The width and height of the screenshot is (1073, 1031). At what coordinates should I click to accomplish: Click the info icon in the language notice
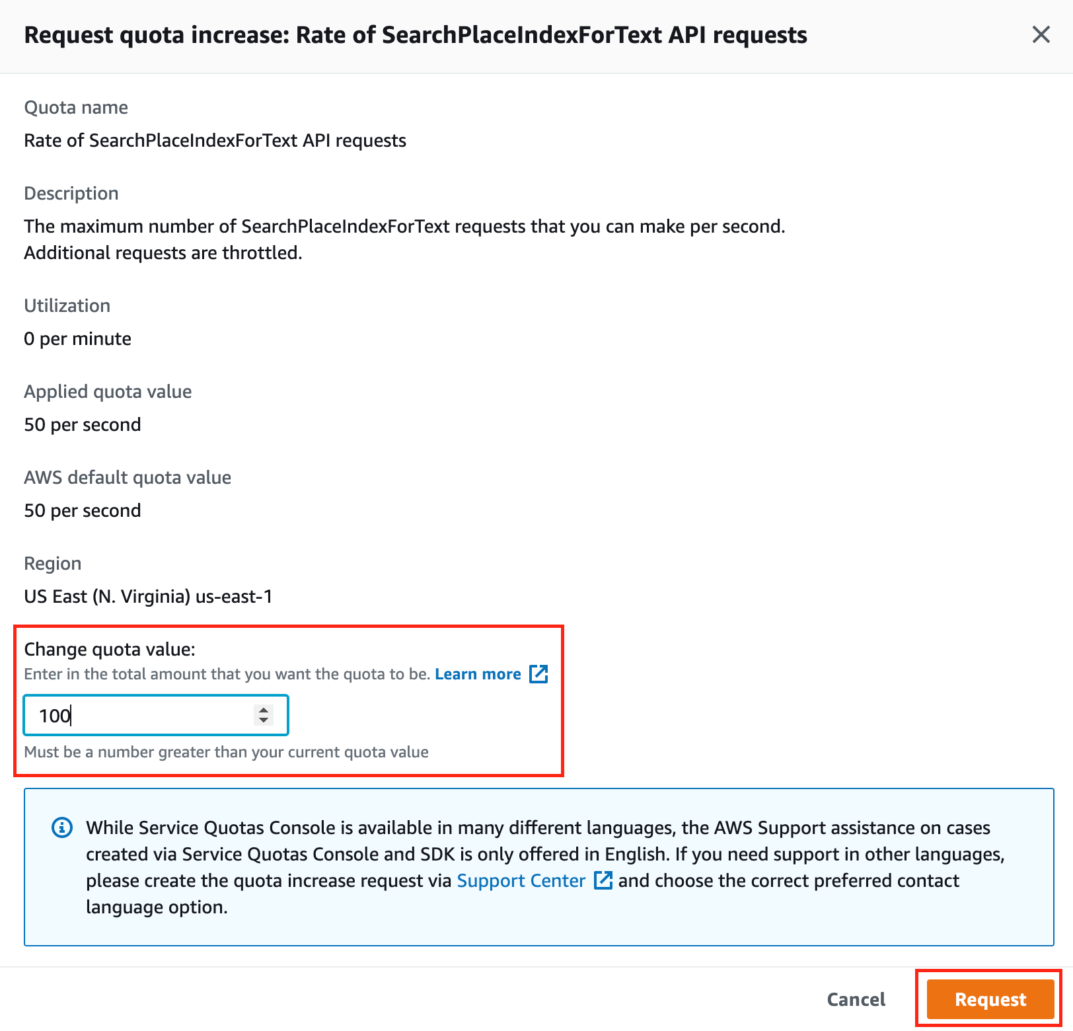pyautogui.click(x=61, y=827)
